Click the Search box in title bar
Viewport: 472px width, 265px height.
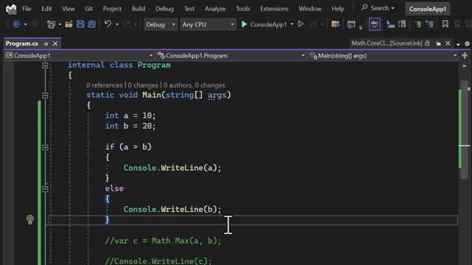[378, 8]
